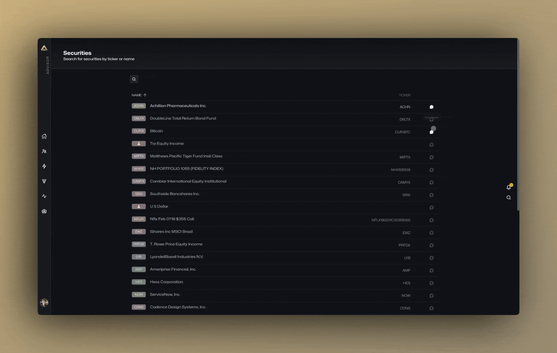The height and width of the screenshot is (353, 557).
Task: Open Cambiar International Equity Institutional
Action: click(188, 181)
